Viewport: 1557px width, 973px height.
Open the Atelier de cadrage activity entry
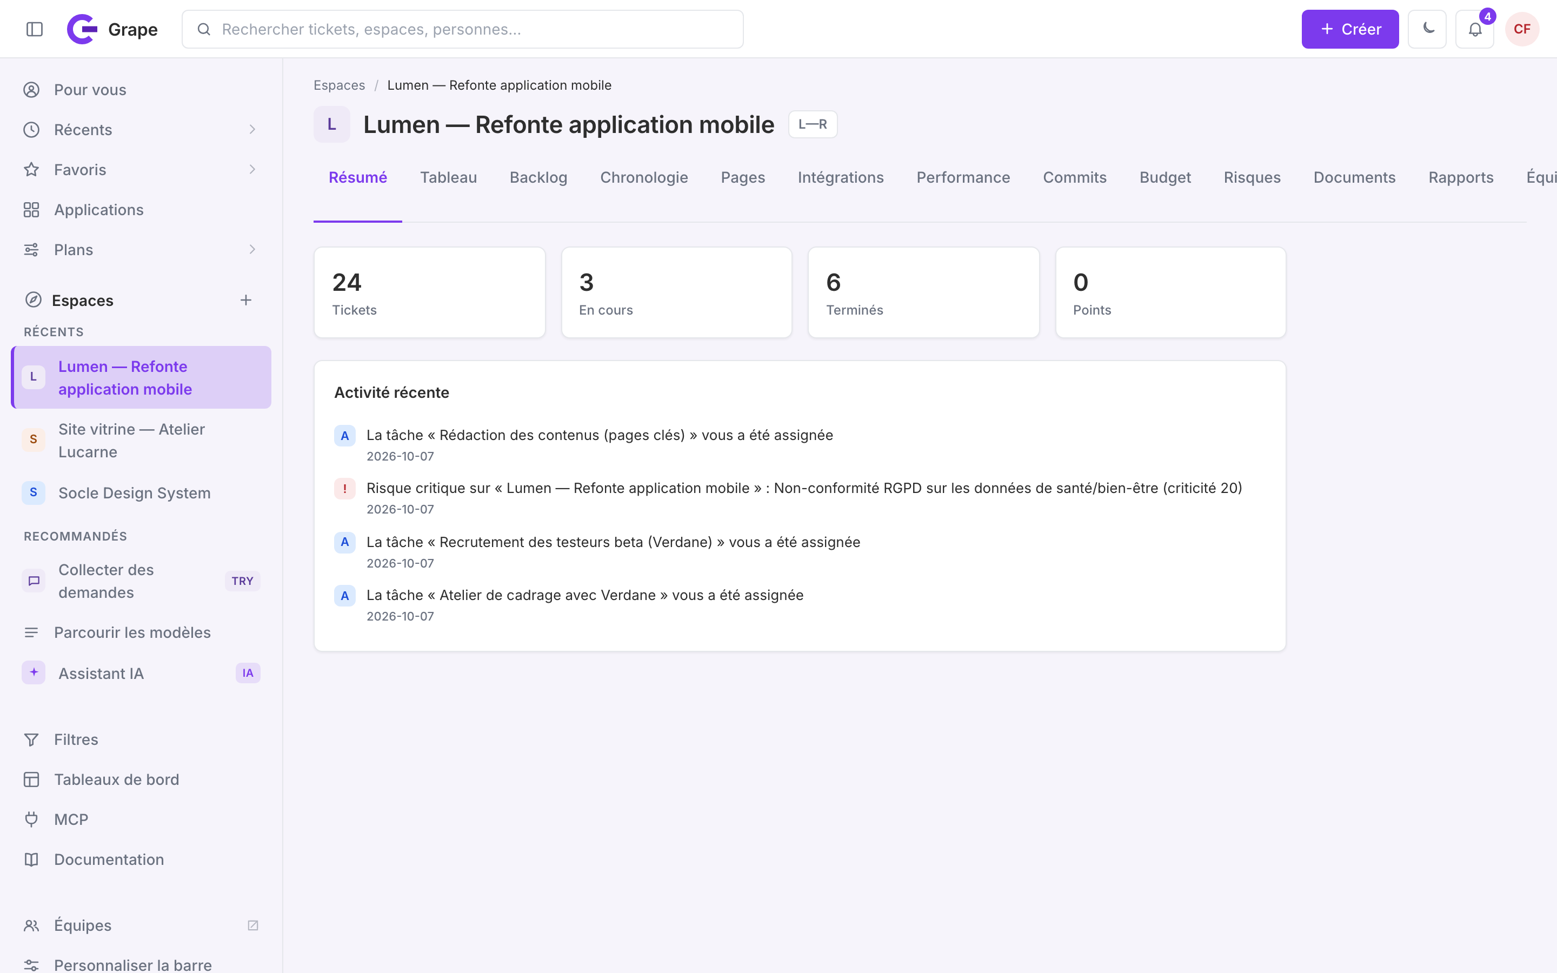point(800,605)
